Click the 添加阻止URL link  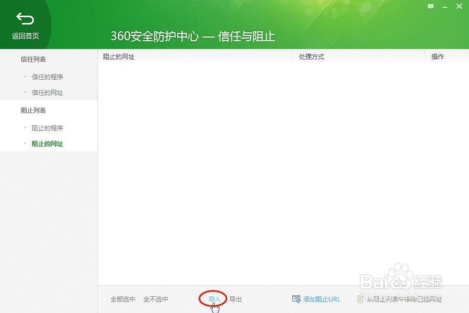322,299
